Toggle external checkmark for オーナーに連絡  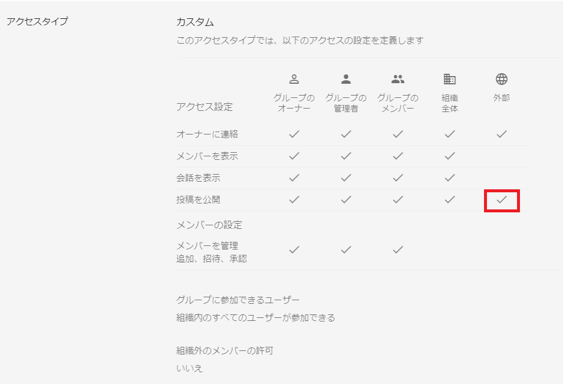(x=502, y=134)
